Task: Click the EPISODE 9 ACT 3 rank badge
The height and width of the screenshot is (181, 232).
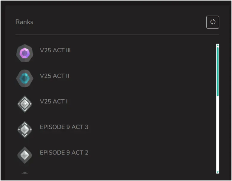Action: 25,130
